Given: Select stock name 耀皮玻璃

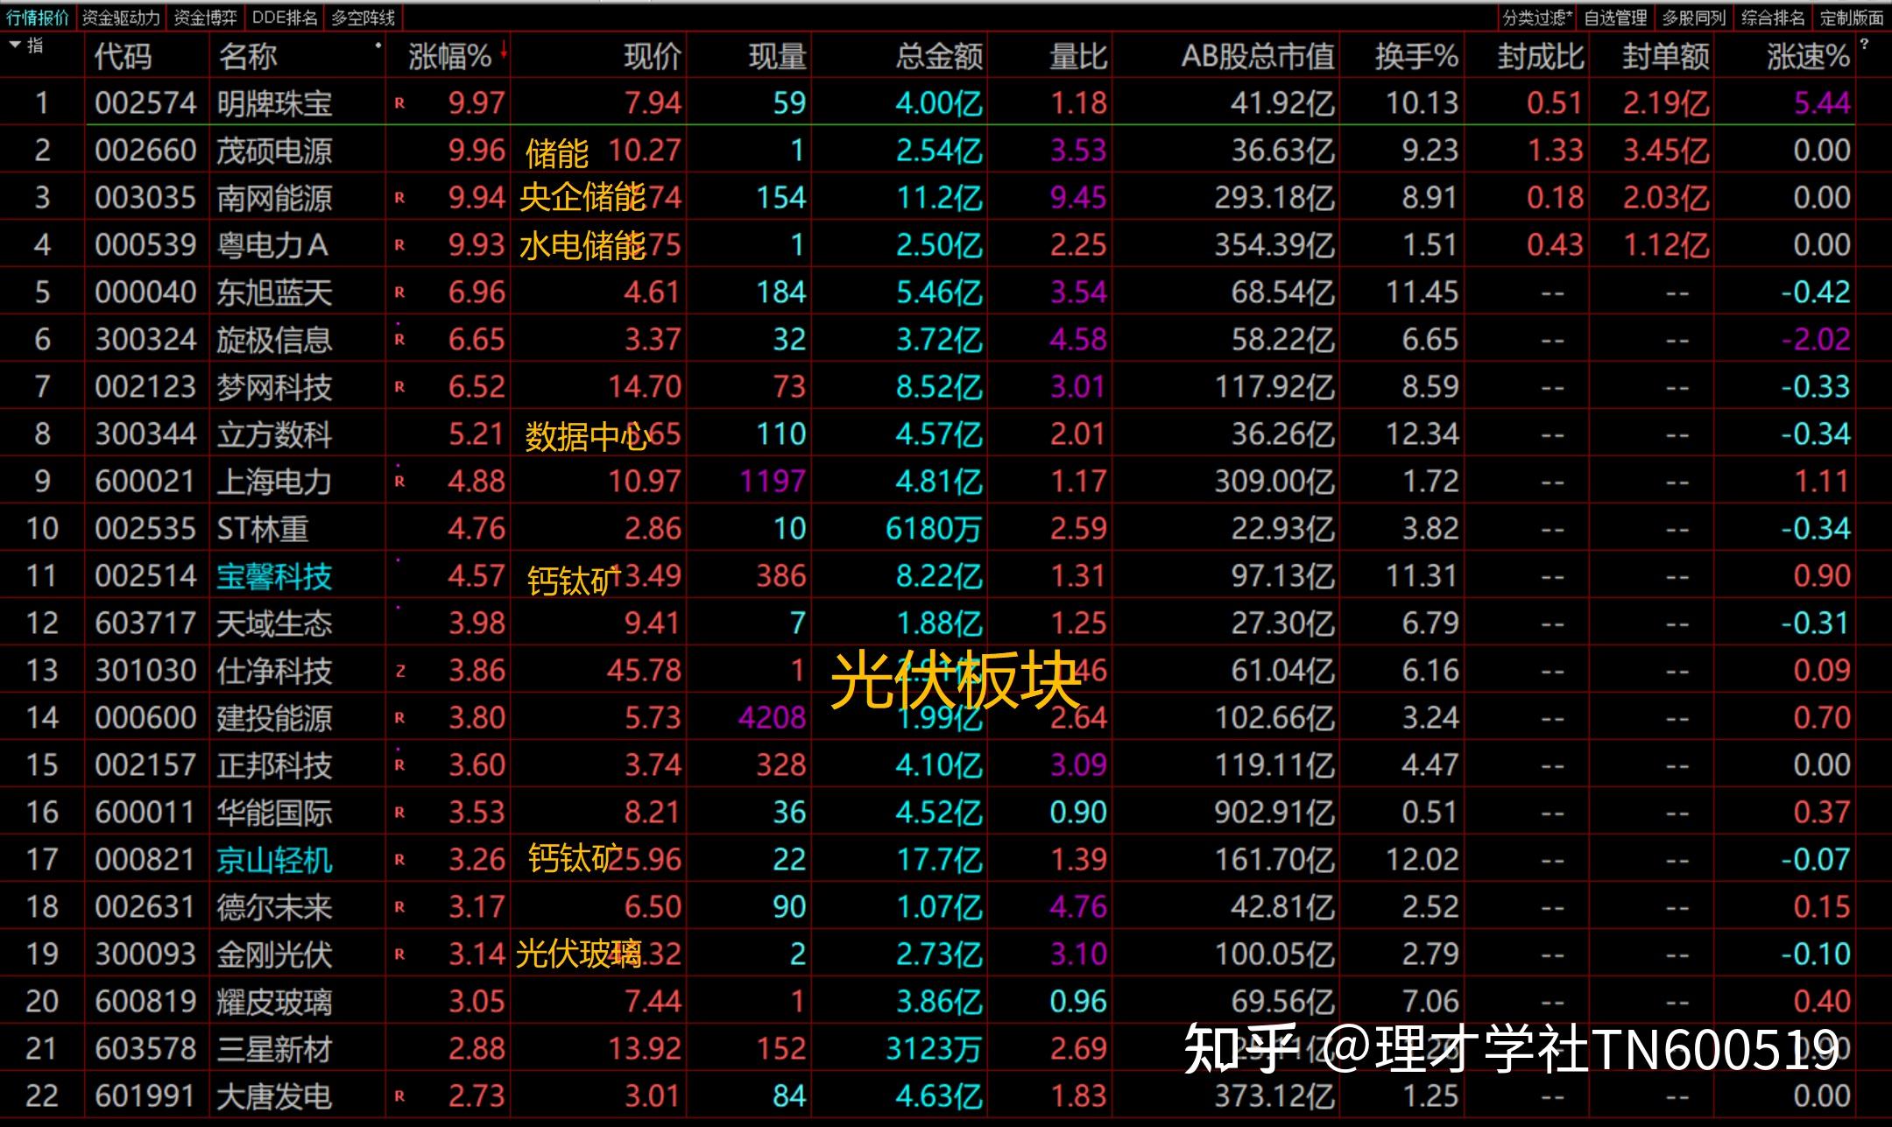Looking at the screenshot, I should coord(274,1002).
